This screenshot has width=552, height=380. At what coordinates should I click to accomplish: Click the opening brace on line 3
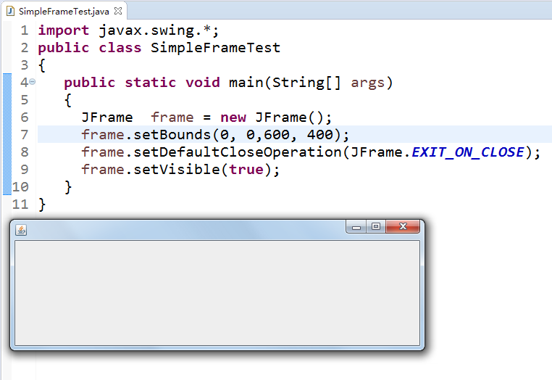42,65
